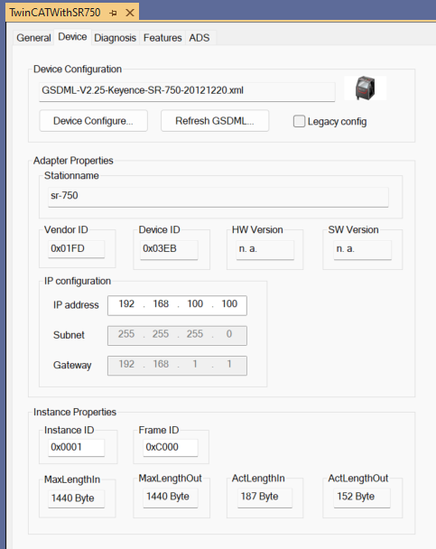Select the ADS tab
Viewport: 436px width, 549px height.
click(x=199, y=37)
